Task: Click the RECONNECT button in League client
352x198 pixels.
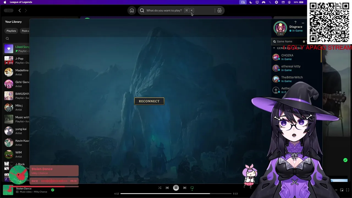Action: coord(149,101)
